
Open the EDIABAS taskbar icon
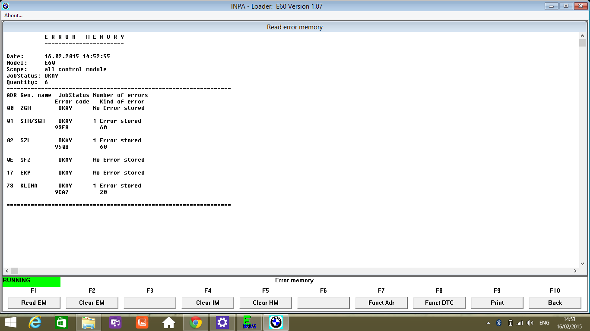click(x=249, y=322)
